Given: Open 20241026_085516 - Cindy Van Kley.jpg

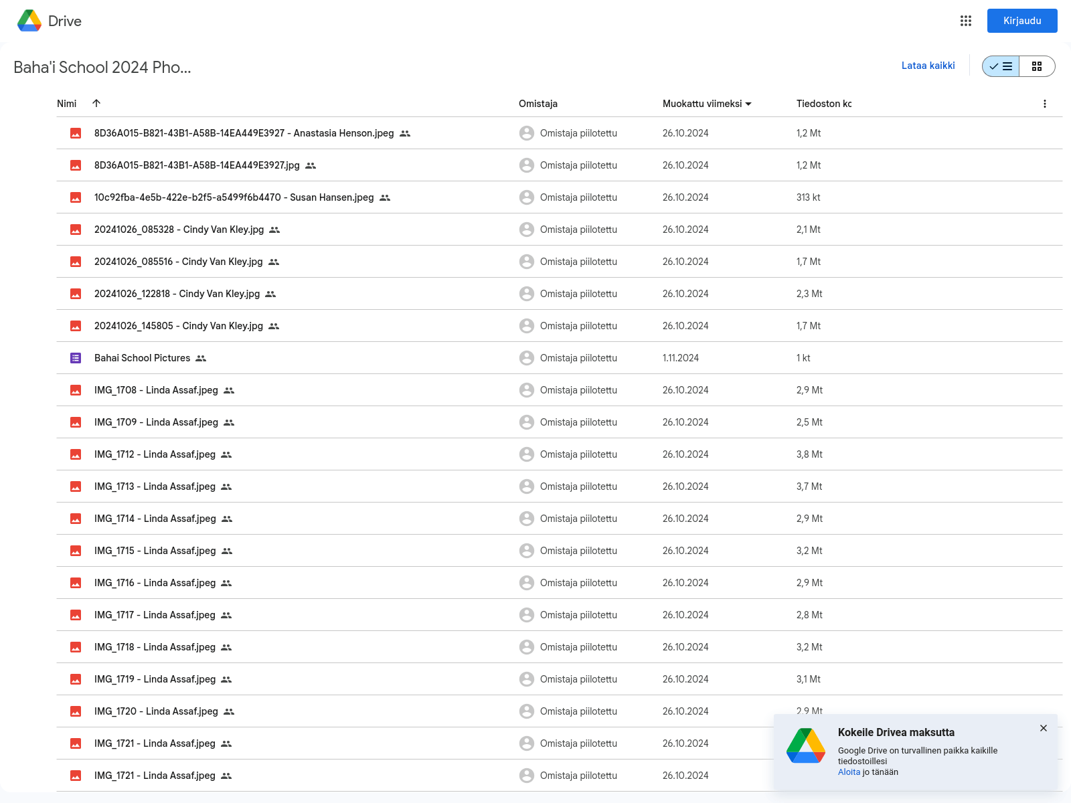Looking at the screenshot, I should (178, 262).
